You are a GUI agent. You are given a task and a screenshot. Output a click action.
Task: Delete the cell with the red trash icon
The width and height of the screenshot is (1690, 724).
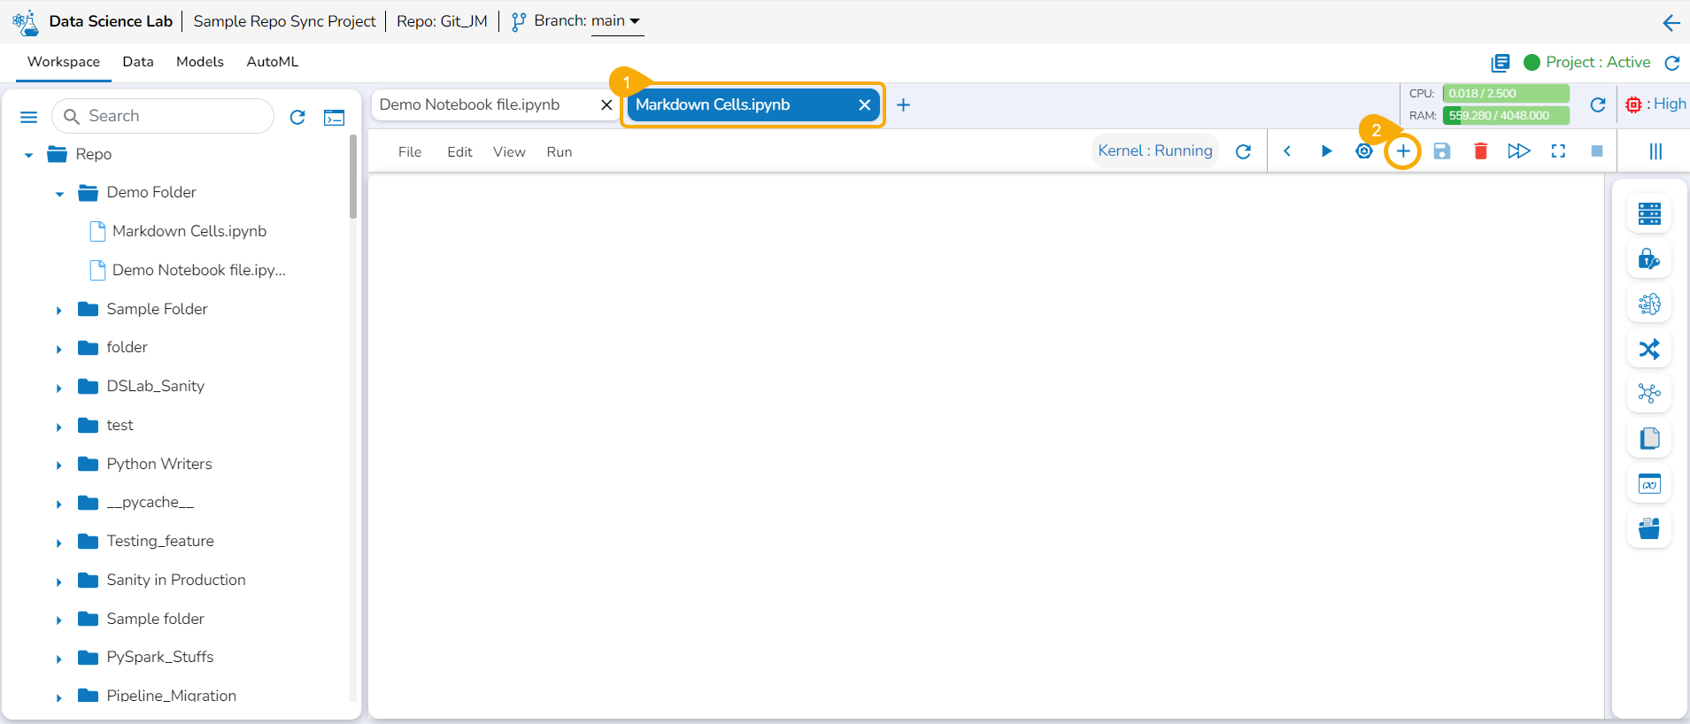[1480, 151]
